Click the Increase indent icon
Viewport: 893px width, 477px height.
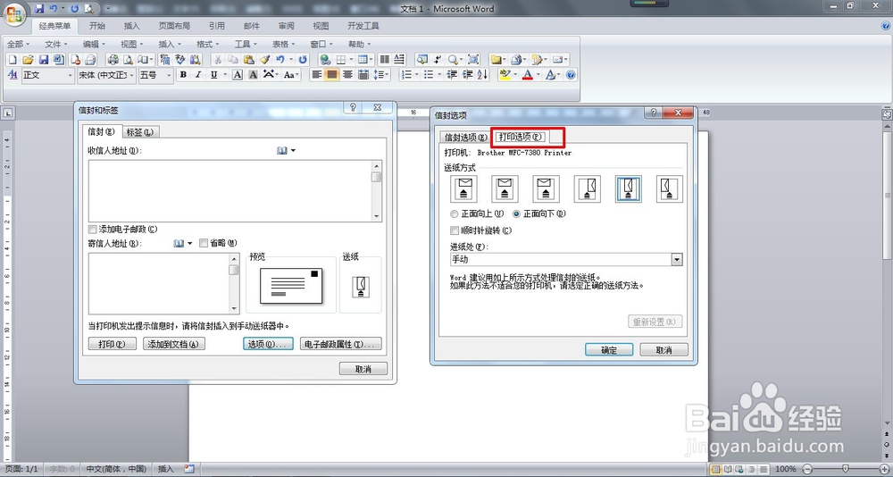pos(468,75)
